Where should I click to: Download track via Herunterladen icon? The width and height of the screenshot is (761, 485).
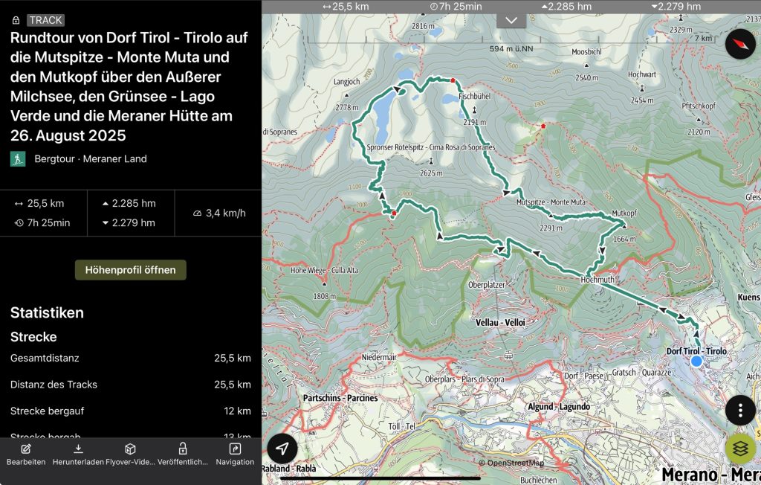[x=78, y=449]
